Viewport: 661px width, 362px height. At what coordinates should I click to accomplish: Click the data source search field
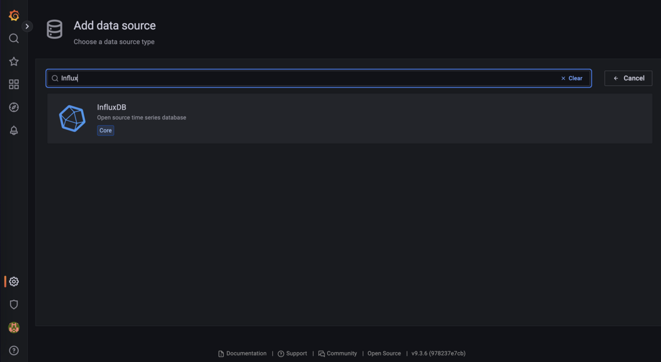tap(318, 78)
